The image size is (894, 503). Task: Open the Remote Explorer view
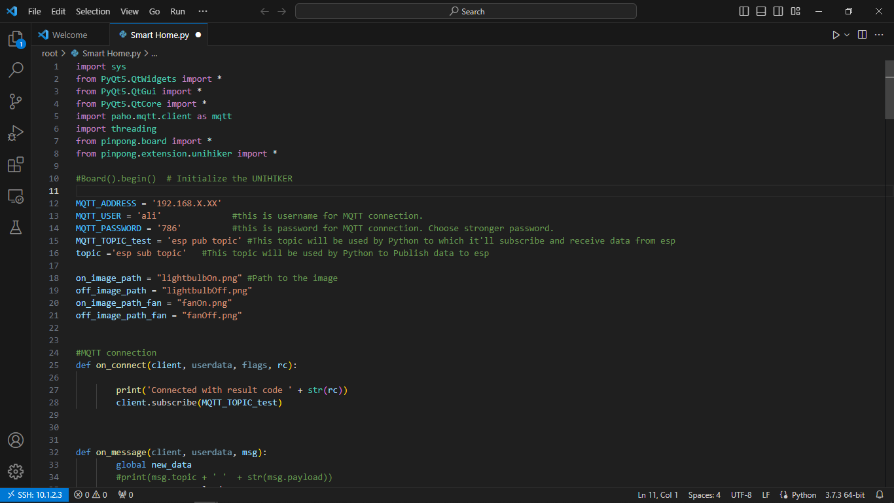pos(16,196)
